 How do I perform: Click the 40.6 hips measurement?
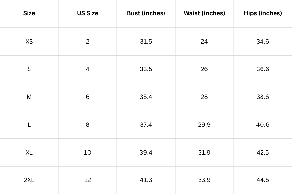(263, 125)
